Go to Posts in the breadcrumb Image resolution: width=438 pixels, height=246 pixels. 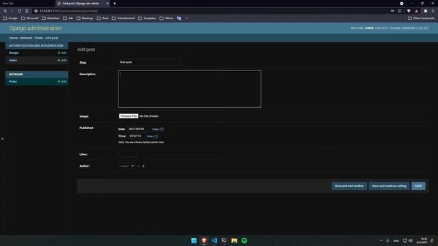39,38
